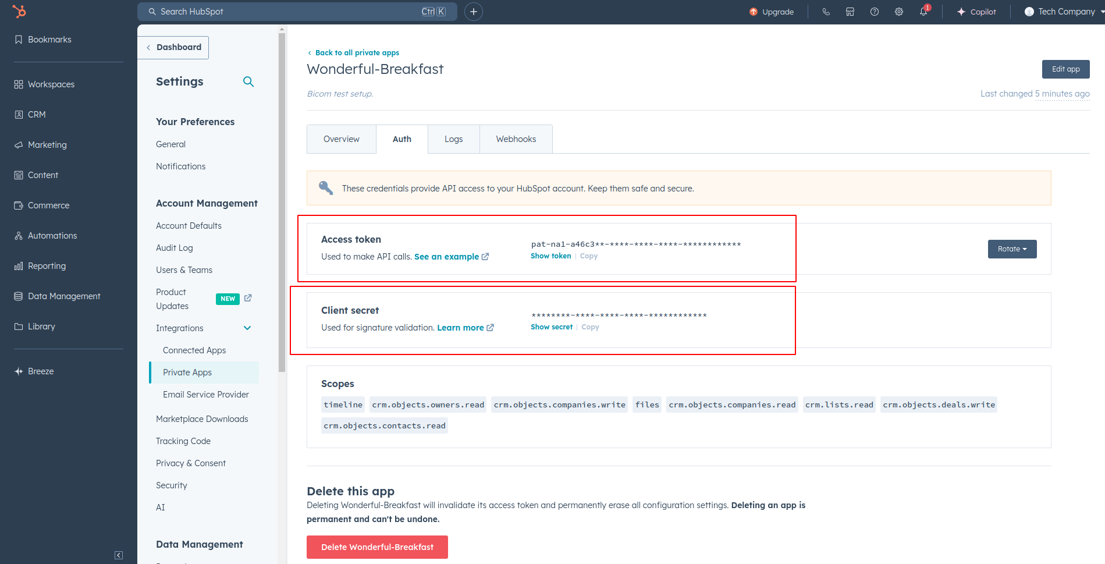
Task: Focus the Search HubSpot field
Action: point(297,12)
